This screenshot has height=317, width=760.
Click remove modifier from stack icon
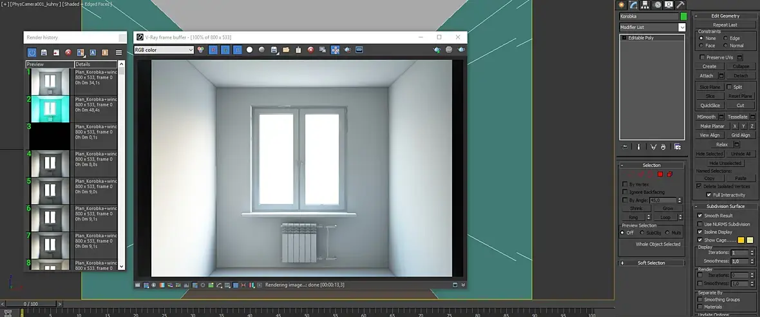[664, 147]
